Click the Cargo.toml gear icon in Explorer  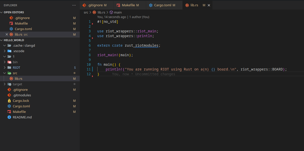10,106
